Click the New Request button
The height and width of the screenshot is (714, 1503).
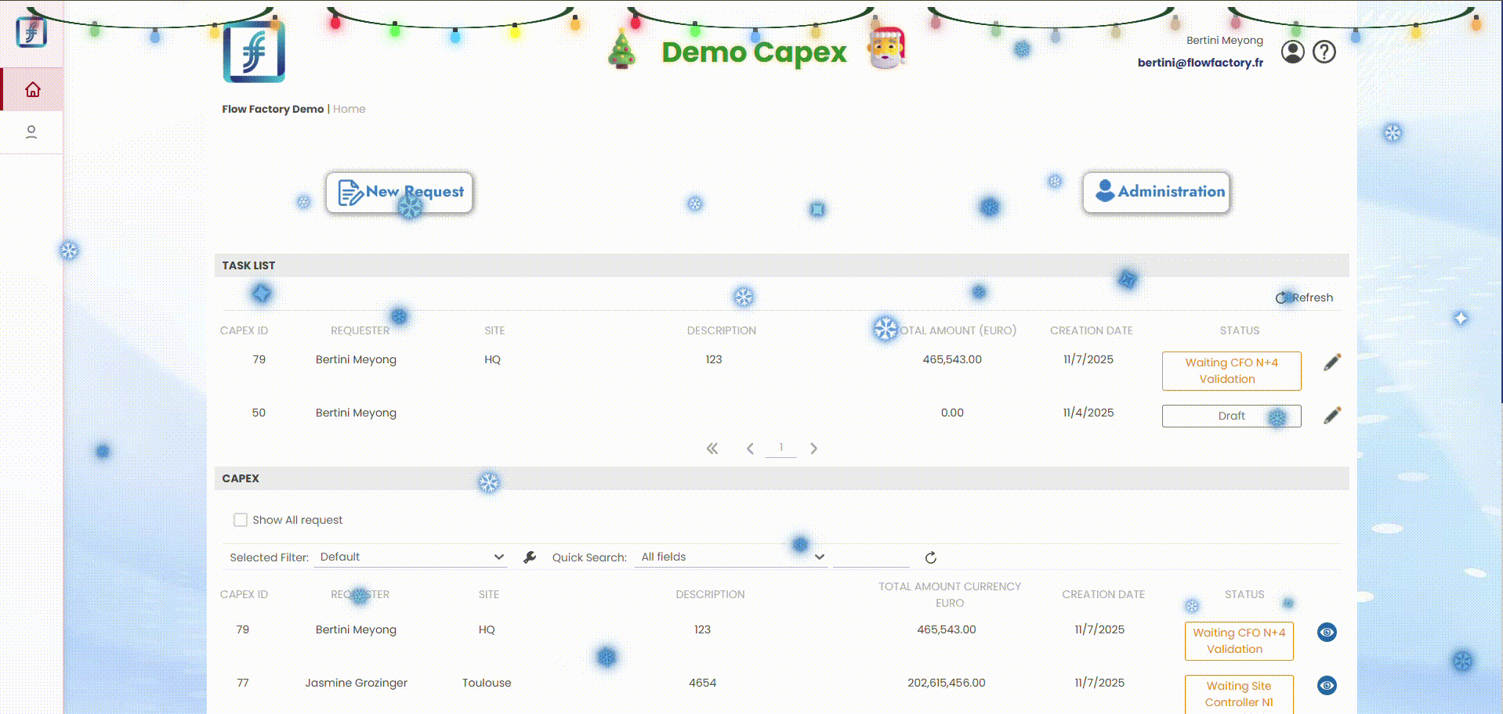[400, 193]
